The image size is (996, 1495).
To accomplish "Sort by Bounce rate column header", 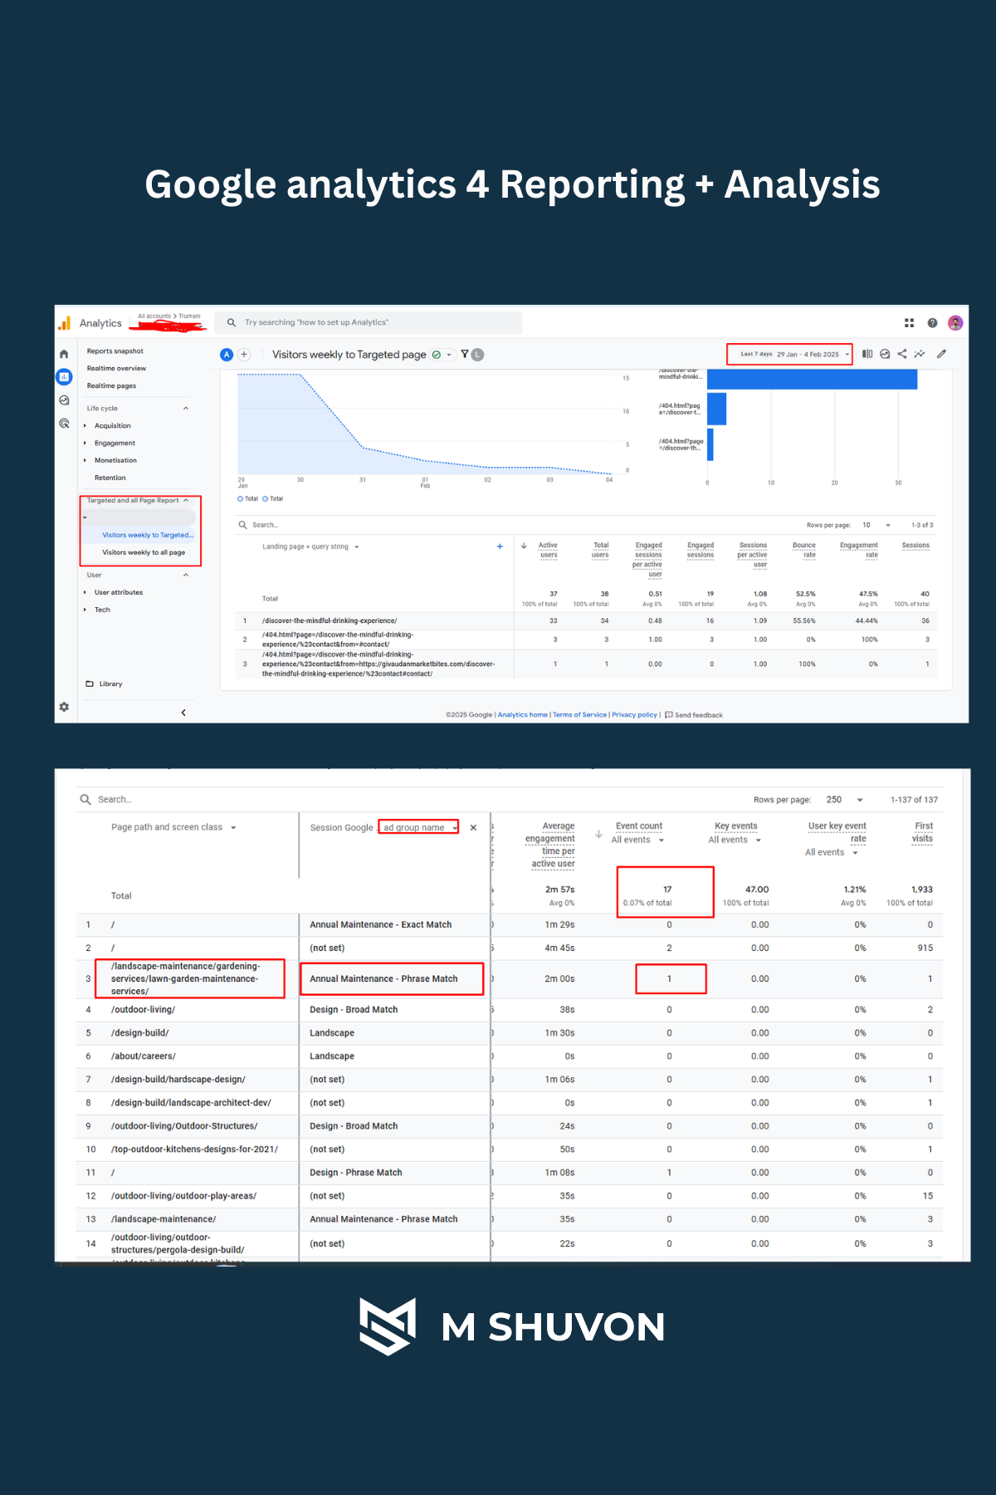I will pyautogui.click(x=804, y=550).
